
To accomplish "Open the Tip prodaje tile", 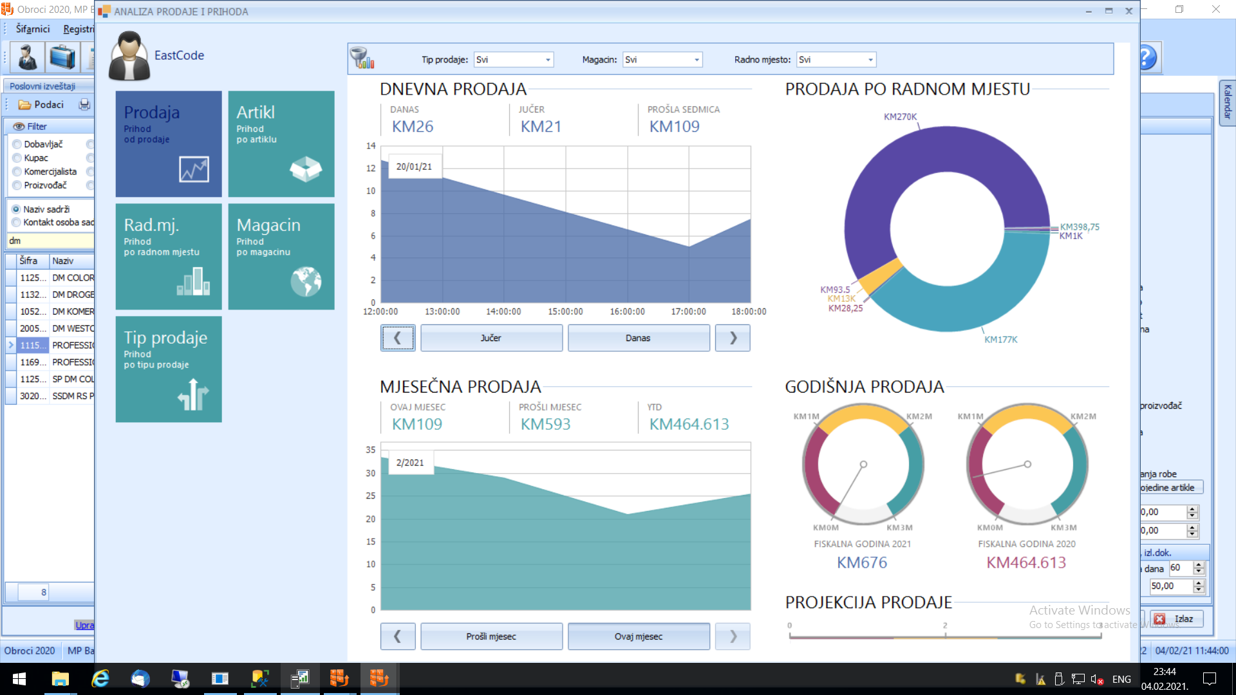I will point(169,369).
